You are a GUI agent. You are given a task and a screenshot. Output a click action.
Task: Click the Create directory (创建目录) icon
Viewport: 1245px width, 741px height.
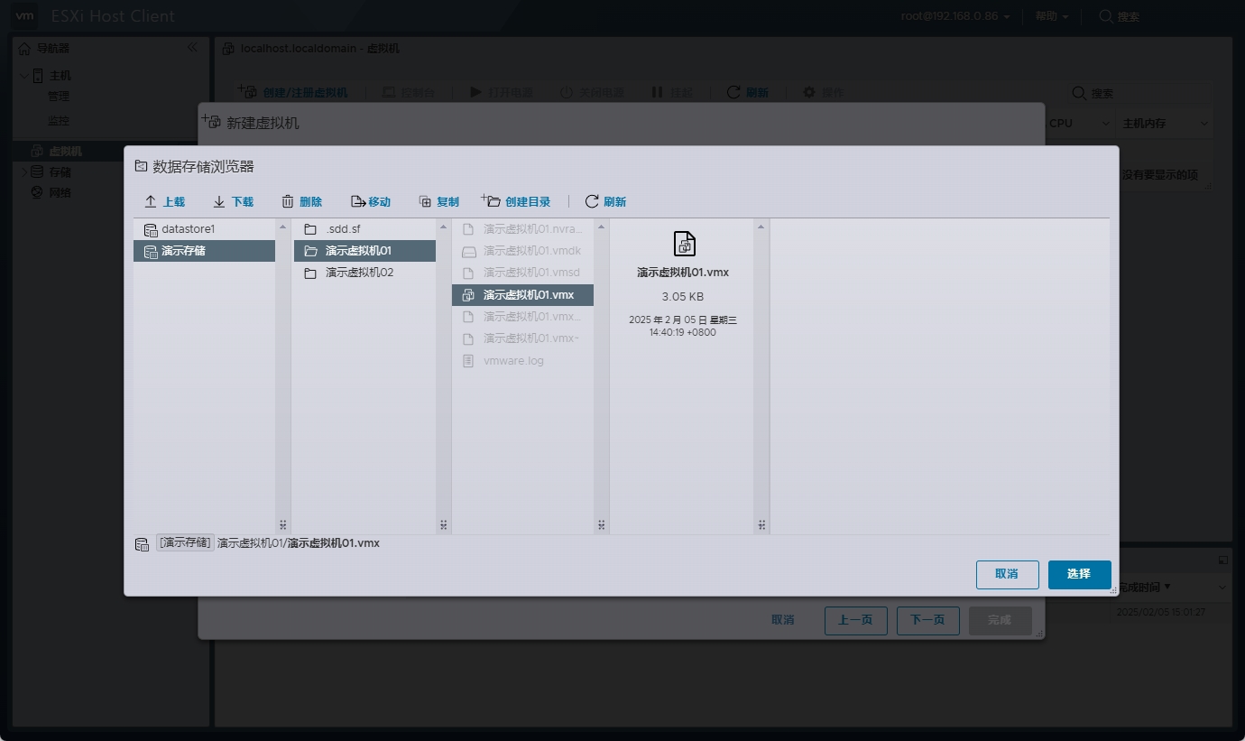click(491, 201)
